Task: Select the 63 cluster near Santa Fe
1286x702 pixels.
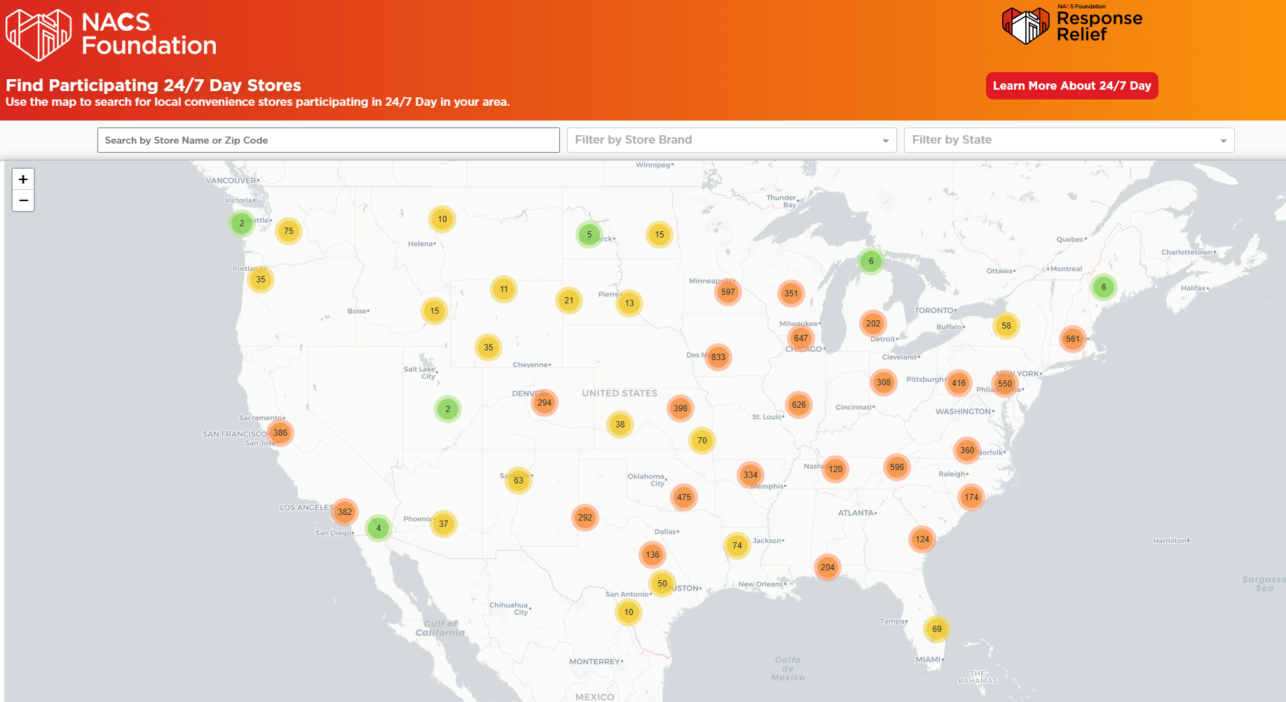Action: coord(519,481)
